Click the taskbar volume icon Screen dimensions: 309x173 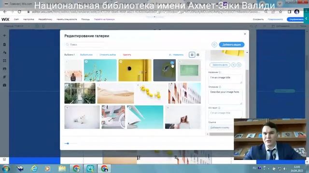point(285,169)
